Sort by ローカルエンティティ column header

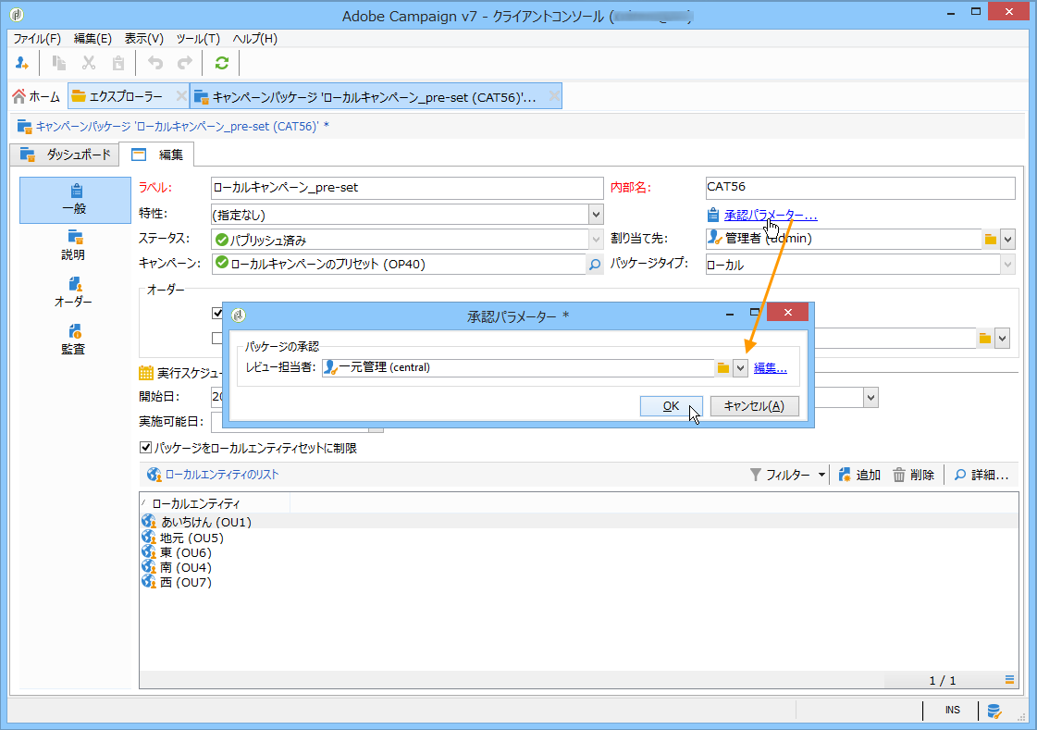(215, 504)
